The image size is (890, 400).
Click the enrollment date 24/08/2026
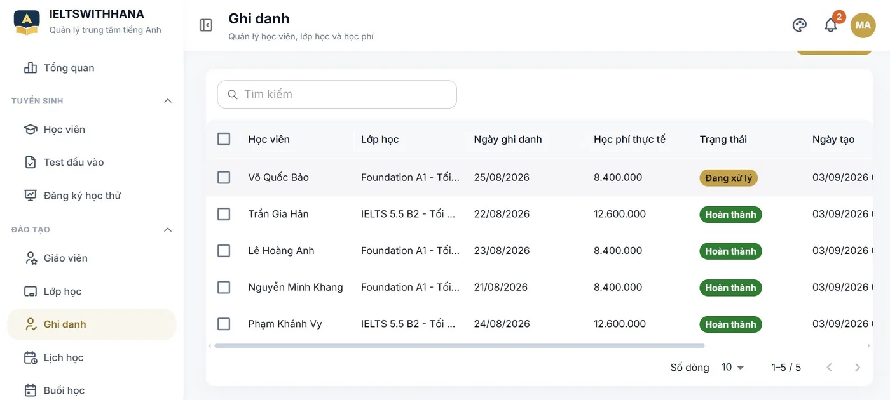pos(502,324)
